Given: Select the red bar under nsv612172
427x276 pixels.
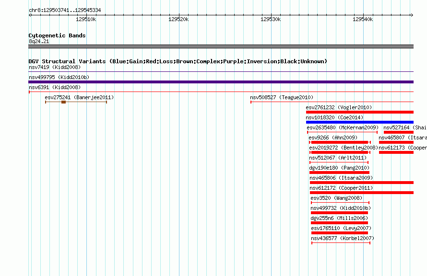Looking at the screenshot, I should point(362,193).
